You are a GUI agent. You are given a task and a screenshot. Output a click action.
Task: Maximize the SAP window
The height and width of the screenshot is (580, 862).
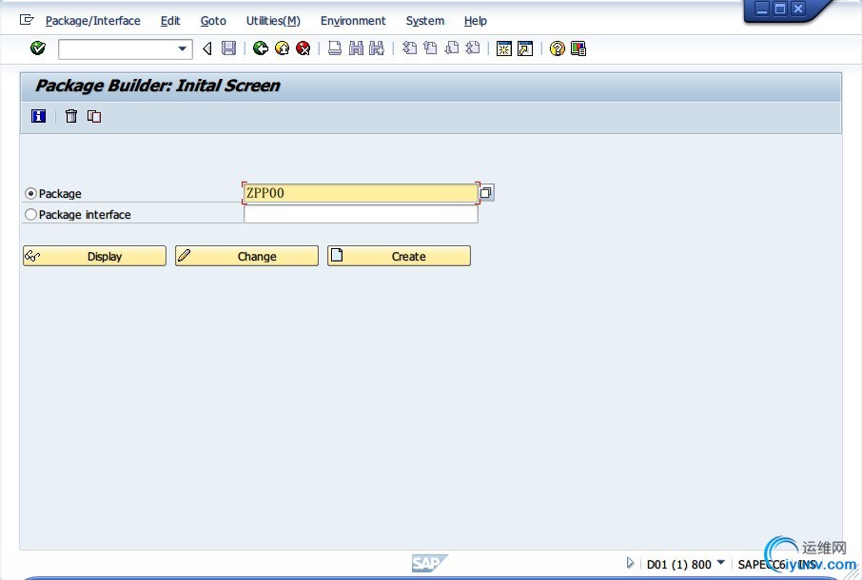[x=780, y=9]
